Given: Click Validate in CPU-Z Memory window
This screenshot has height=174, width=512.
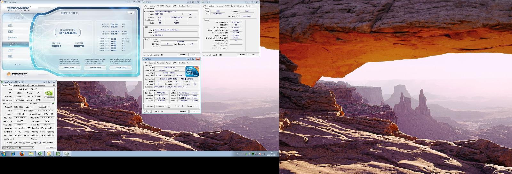Looking at the screenshot, I should point(242,55).
